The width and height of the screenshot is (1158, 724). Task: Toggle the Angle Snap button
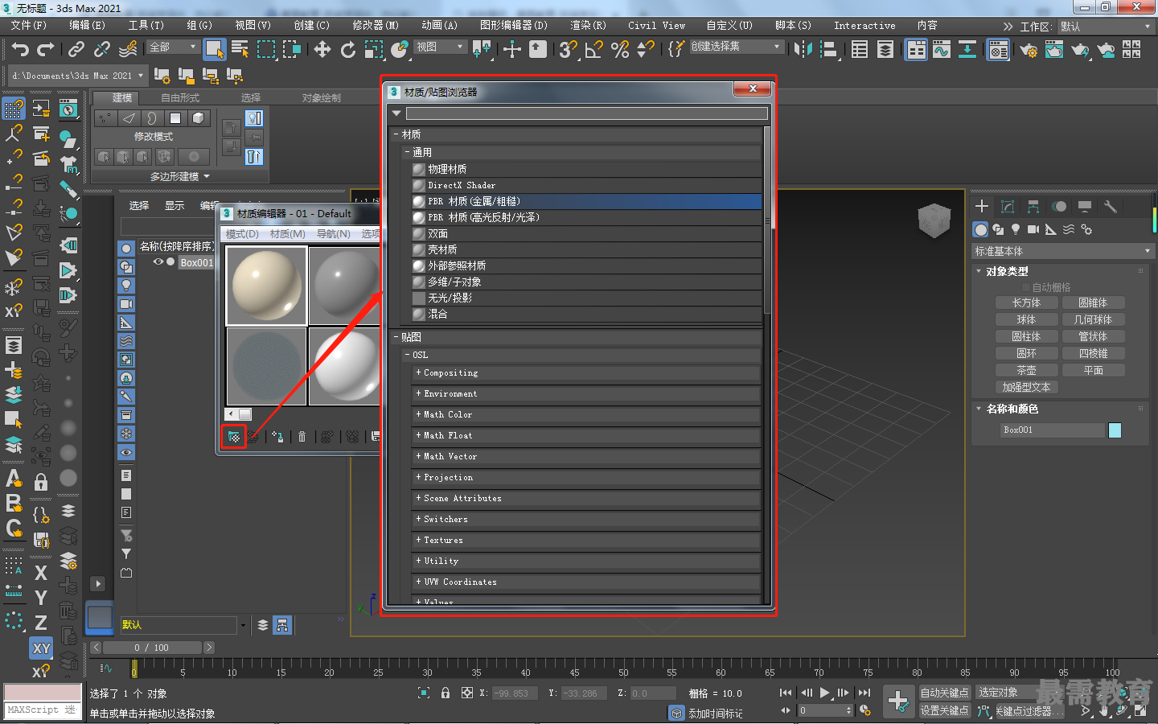(x=594, y=50)
